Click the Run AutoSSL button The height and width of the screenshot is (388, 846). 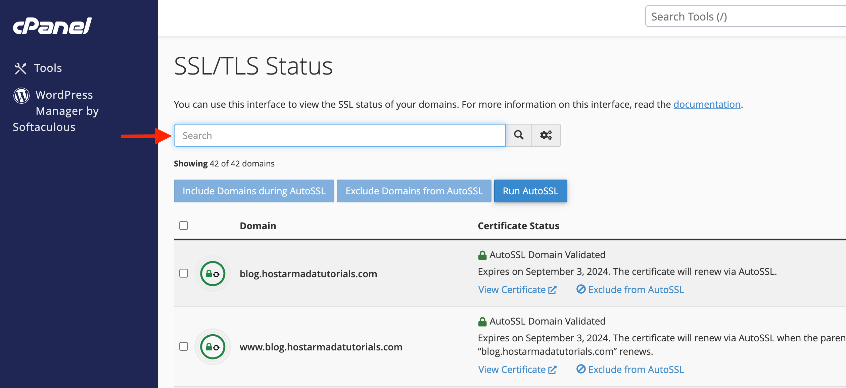tap(530, 191)
